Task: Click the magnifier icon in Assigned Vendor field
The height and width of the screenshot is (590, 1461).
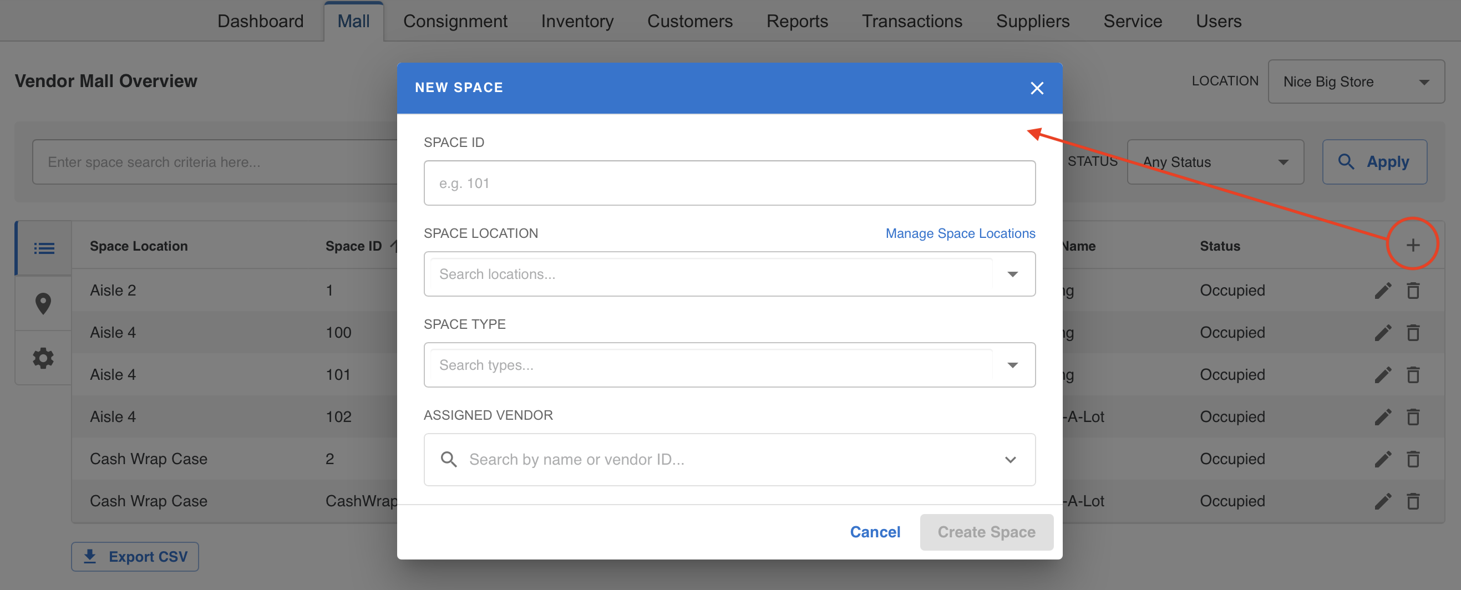Action: [x=449, y=459]
